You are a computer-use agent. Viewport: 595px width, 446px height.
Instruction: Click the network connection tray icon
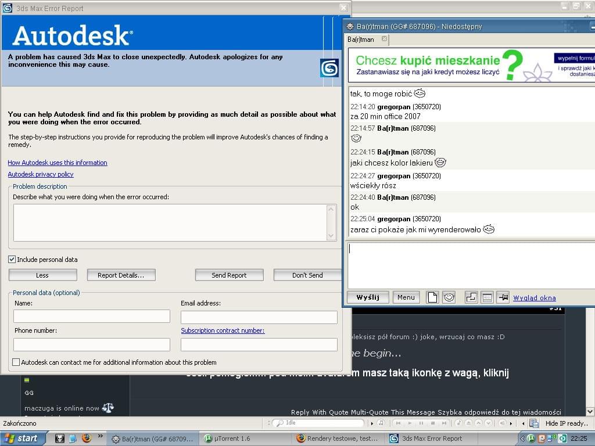click(x=551, y=439)
